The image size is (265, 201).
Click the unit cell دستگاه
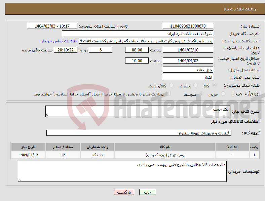click(97, 155)
